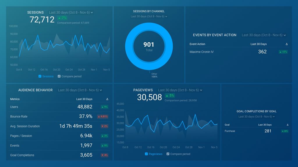The height and width of the screenshot is (167, 298).
Task: Toggle Compare period checkbox under Pageviews chart
Action: pos(168,154)
